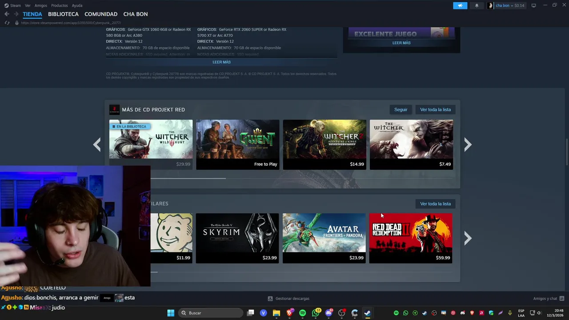Show previous CD Projekt Red games arrow
Viewport: 569px width, 320px height.
pyautogui.click(x=97, y=144)
